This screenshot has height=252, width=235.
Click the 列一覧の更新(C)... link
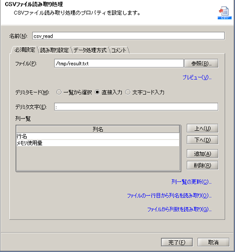[191, 182]
